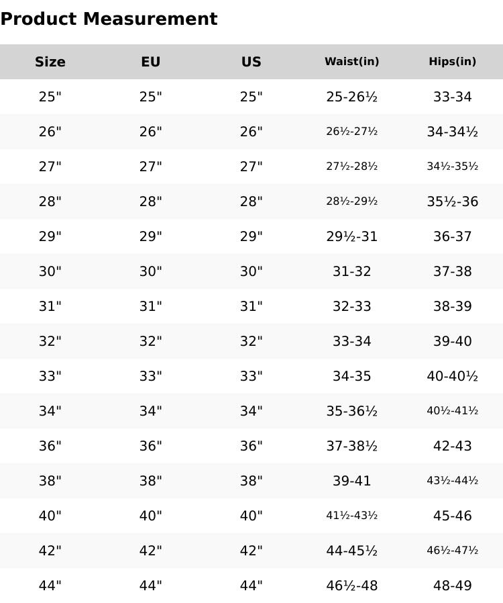Viewport: 503px width, 603px height.
Task: Select waist measurement 44-45½
Action: tap(351, 551)
